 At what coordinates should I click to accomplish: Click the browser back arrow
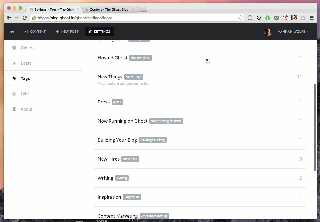[x=9, y=18]
